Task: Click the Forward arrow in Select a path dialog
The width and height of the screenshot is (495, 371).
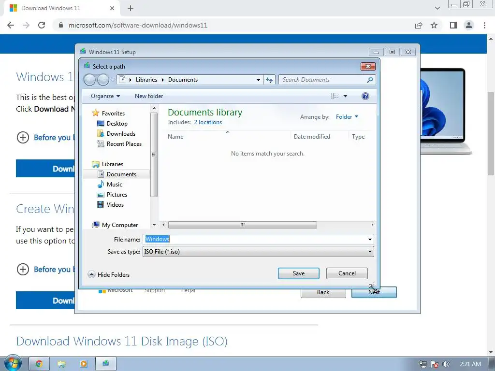Action: coord(103,80)
